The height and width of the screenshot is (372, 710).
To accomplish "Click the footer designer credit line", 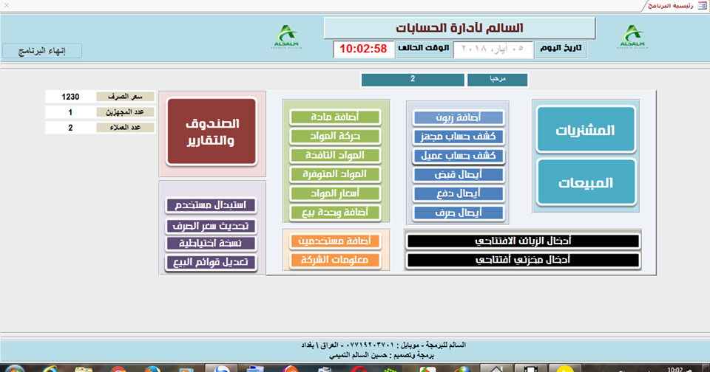I will coord(382,355).
